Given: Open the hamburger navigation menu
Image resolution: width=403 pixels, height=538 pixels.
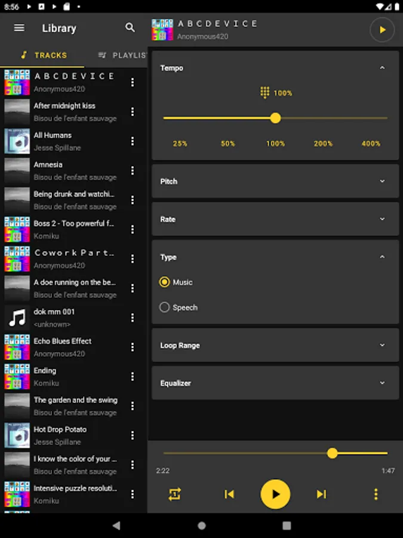Looking at the screenshot, I should pos(19,28).
